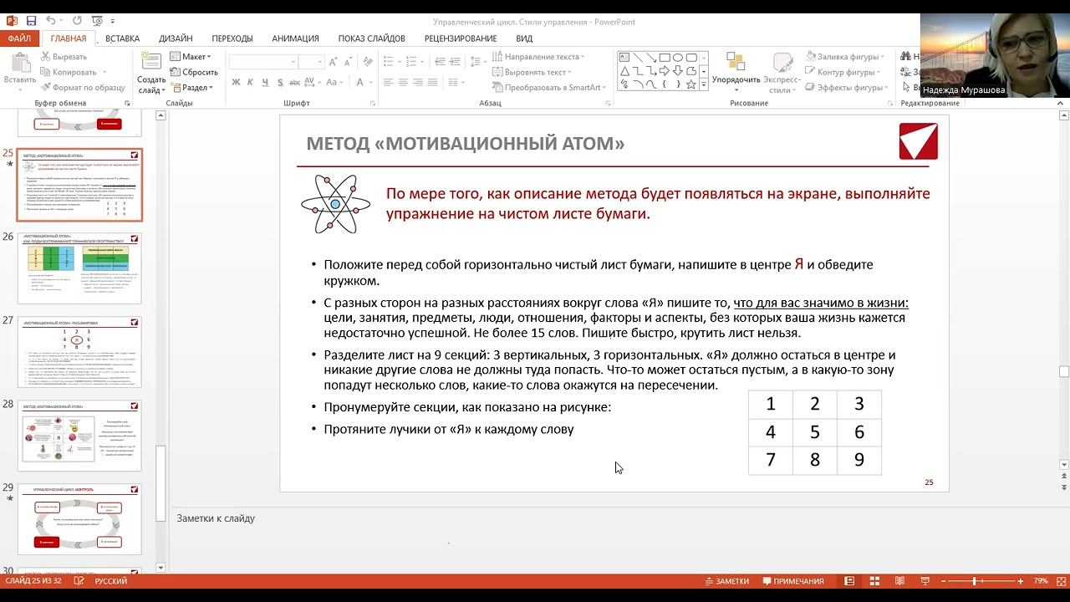This screenshot has height=602, width=1070.
Task: Select the star shape in the shapes gallery
Action: 691,84
